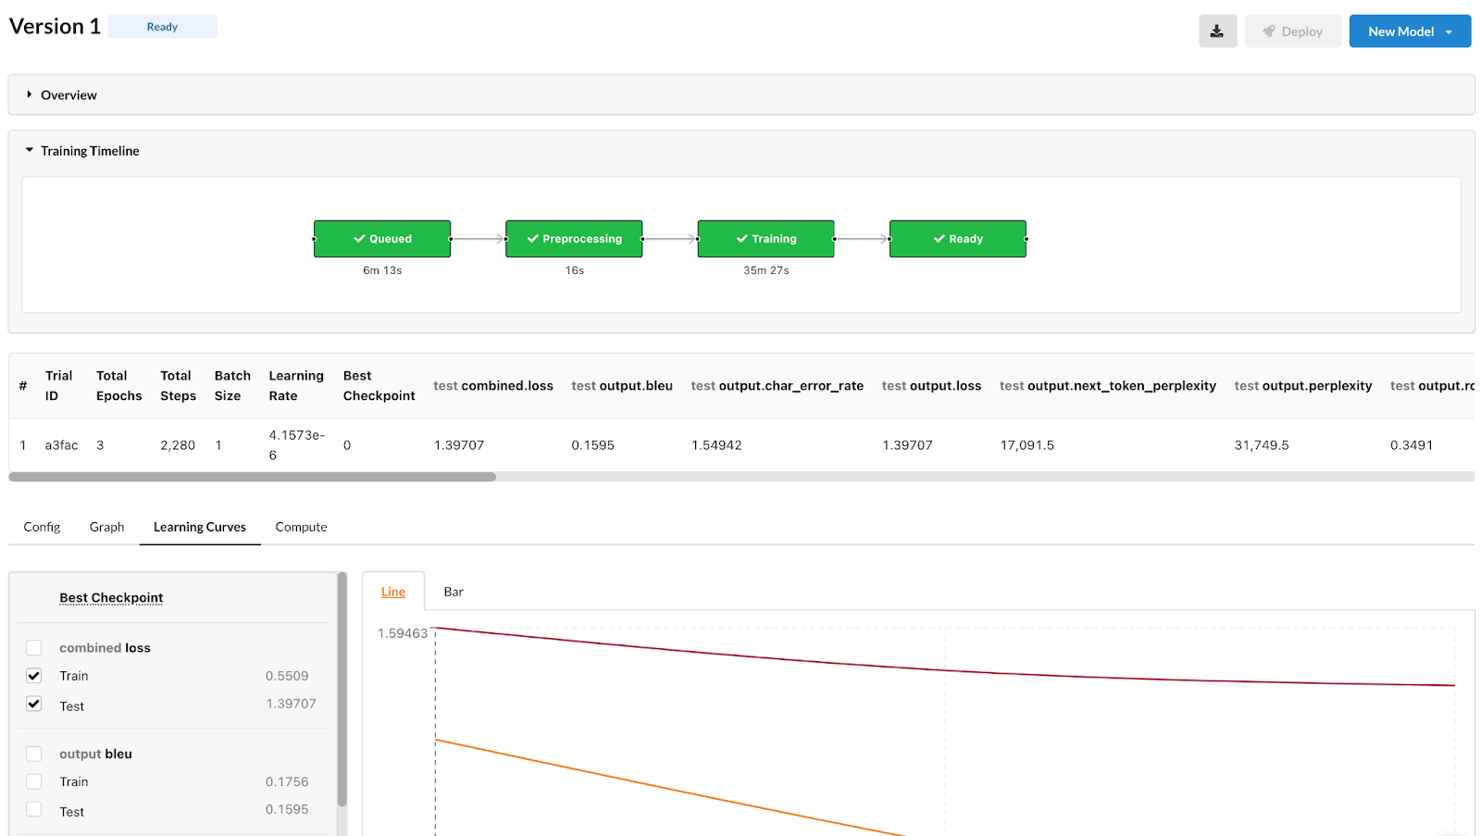Select the Preprocessing timeline stage
Viewport: 1481px width, 836px height.
tap(573, 239)
